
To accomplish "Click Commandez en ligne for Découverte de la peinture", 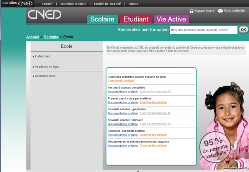I will 153,146.
